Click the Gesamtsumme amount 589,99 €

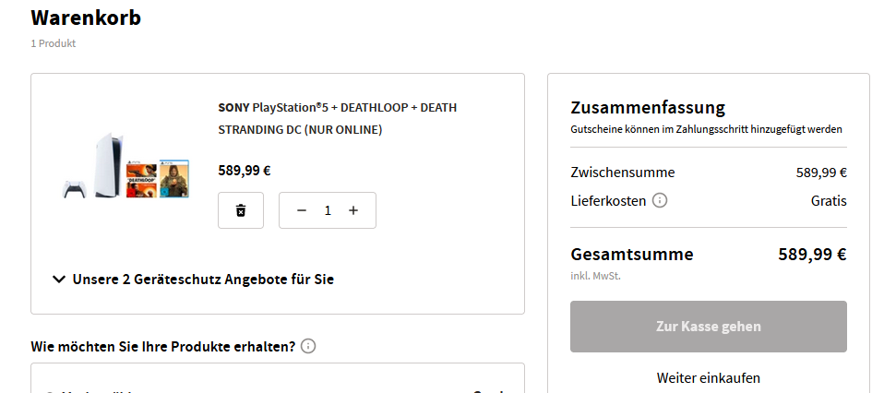click(x=812, y=255)
